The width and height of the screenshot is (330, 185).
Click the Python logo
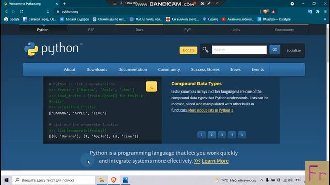[54, 49]
